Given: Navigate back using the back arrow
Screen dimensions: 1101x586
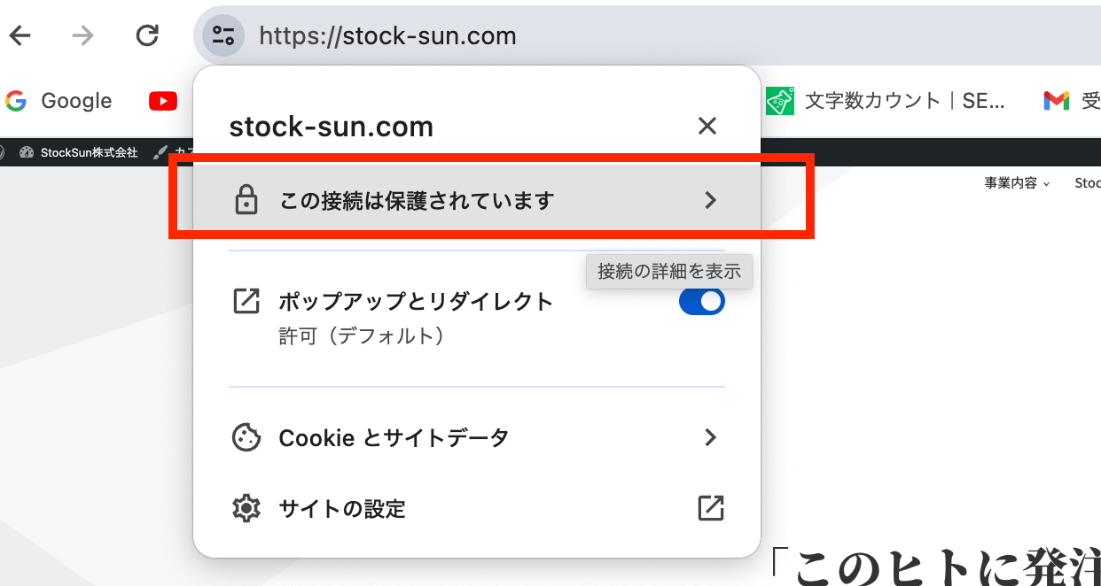Looking at the screenshot, I should (20, 35).
